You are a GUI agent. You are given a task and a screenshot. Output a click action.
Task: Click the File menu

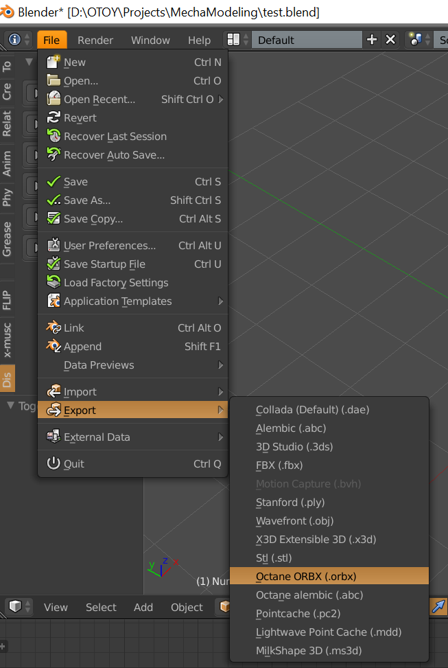51,40
